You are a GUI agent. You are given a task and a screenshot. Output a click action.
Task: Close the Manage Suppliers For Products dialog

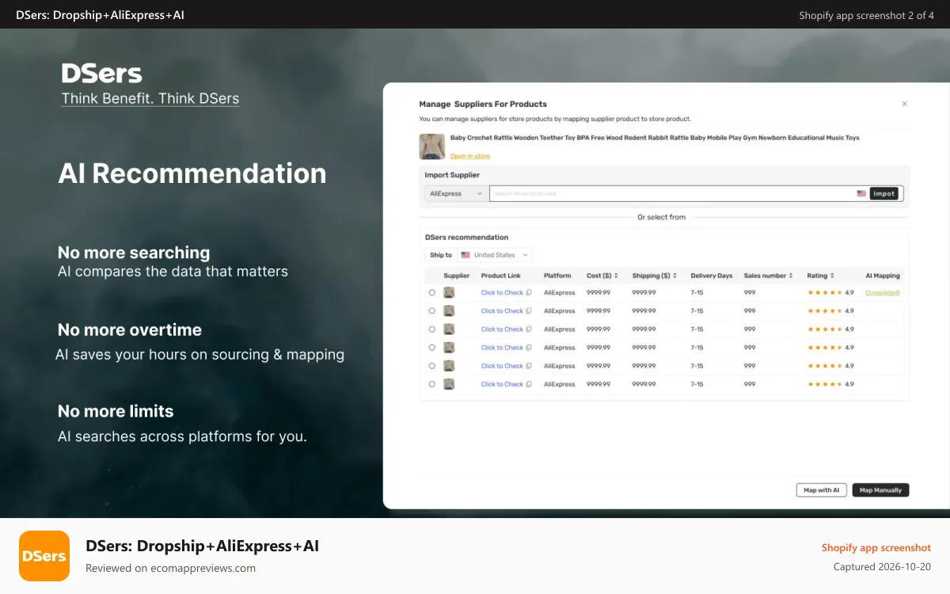(x=905, y=104)
